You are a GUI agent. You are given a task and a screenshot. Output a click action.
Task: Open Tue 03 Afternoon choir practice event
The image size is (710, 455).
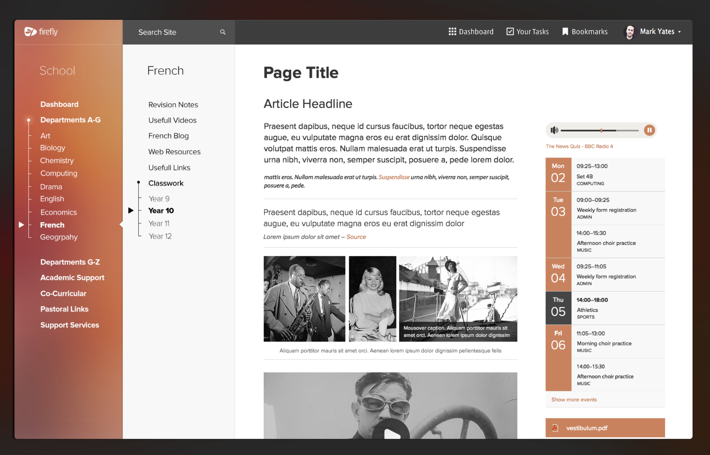618,241
